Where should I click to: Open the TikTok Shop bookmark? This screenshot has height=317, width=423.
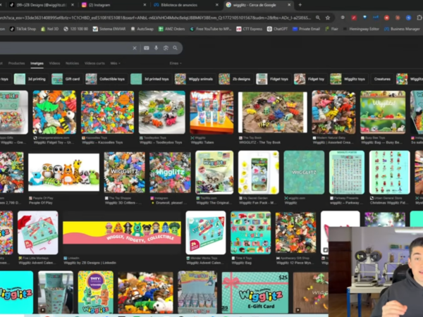(x=23, y=29)
